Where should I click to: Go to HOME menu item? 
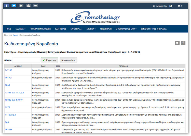8,29
